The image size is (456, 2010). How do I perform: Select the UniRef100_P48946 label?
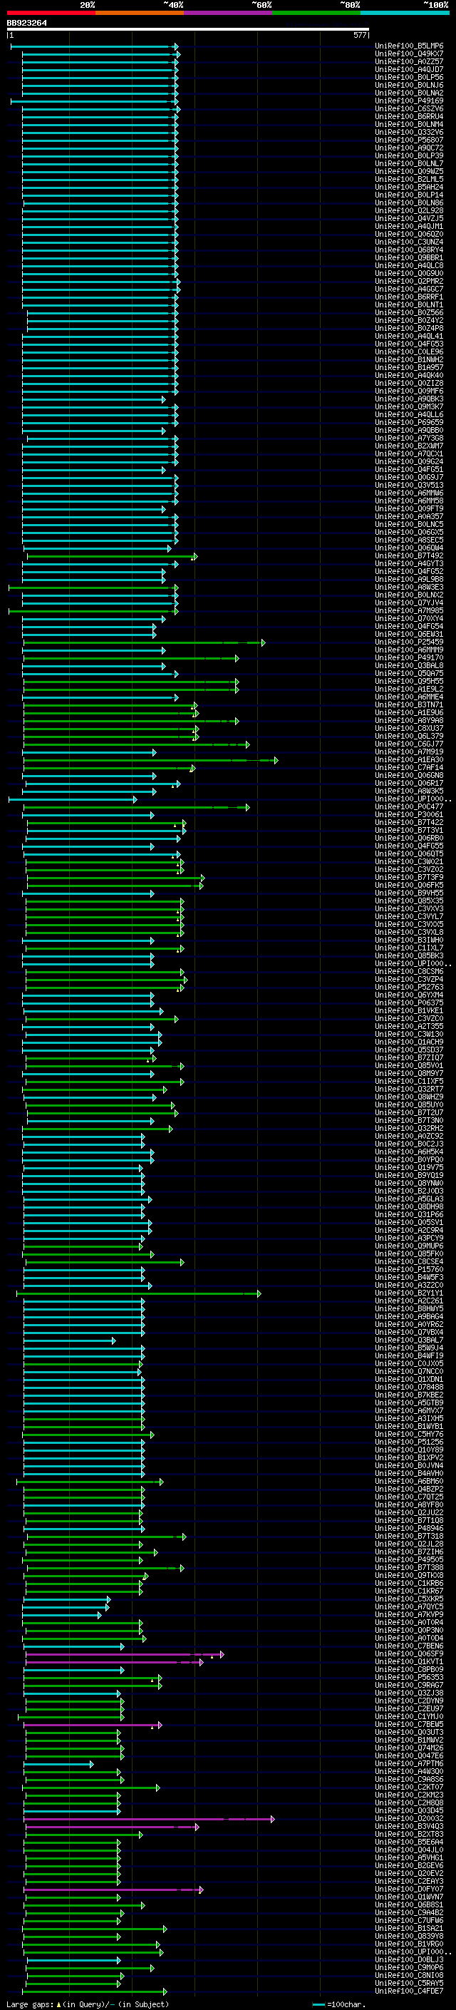(x=409, y=1529)
